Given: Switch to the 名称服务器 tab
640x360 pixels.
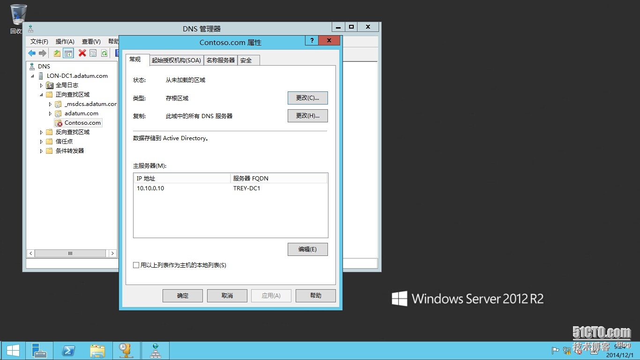Looking at the screenshot, I should [221, 60].
